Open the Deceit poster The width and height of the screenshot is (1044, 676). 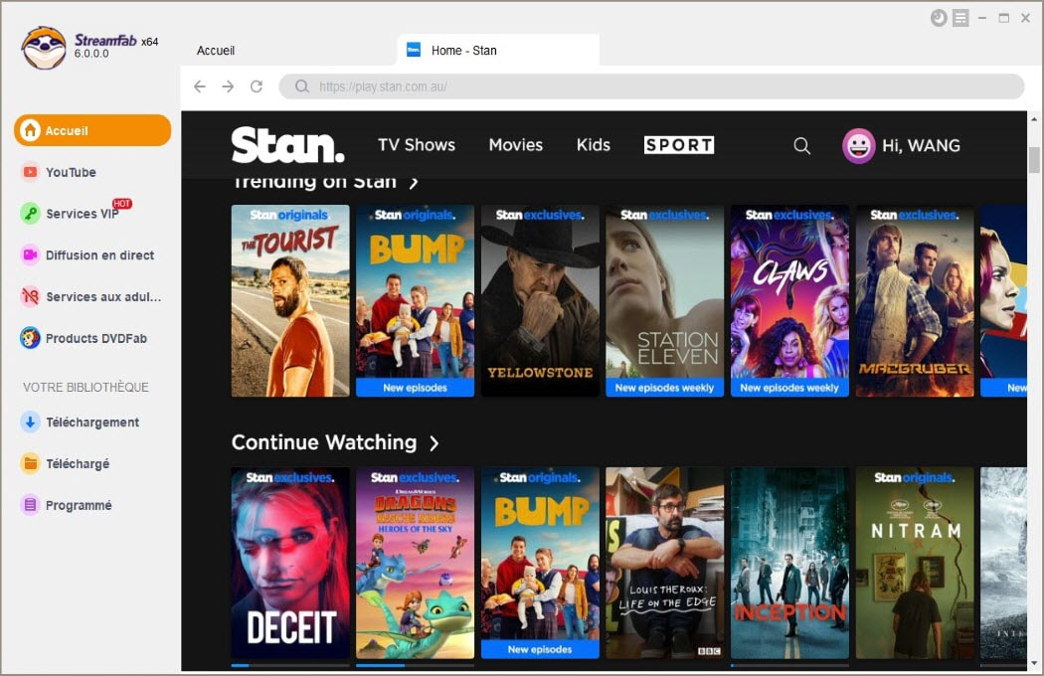pos(290,563)
